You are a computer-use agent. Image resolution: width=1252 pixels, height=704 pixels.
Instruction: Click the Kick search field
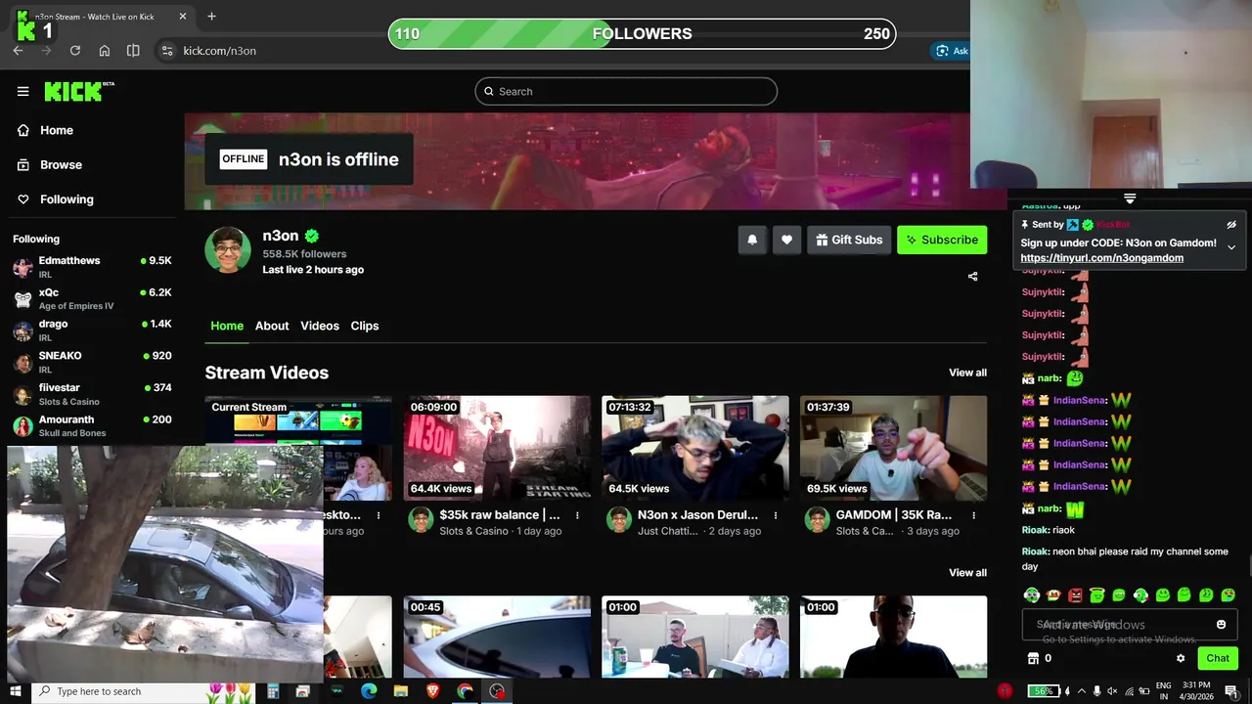pyautogui.click(x=626, y=91)
